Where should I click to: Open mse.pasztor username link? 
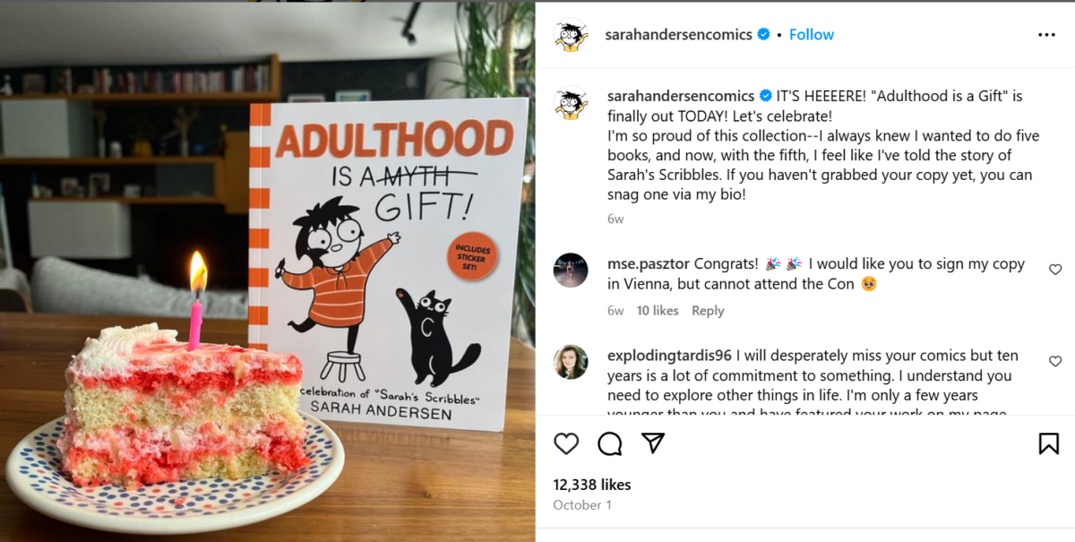[649, 264]
